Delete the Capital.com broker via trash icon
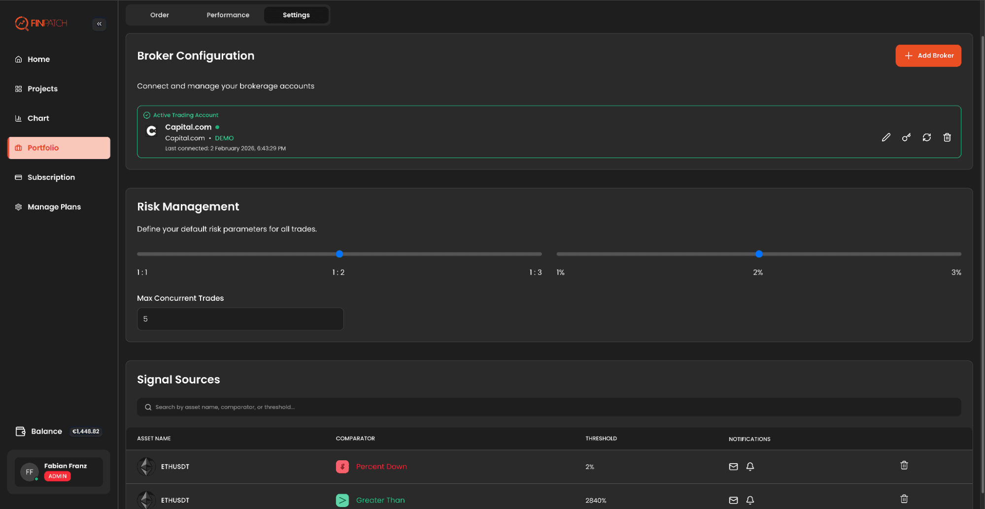This screenshot has width=985, height=509. [x=947, y=137]
